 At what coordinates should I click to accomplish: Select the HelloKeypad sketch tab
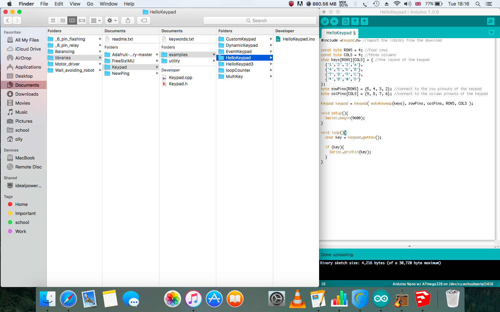341,33
